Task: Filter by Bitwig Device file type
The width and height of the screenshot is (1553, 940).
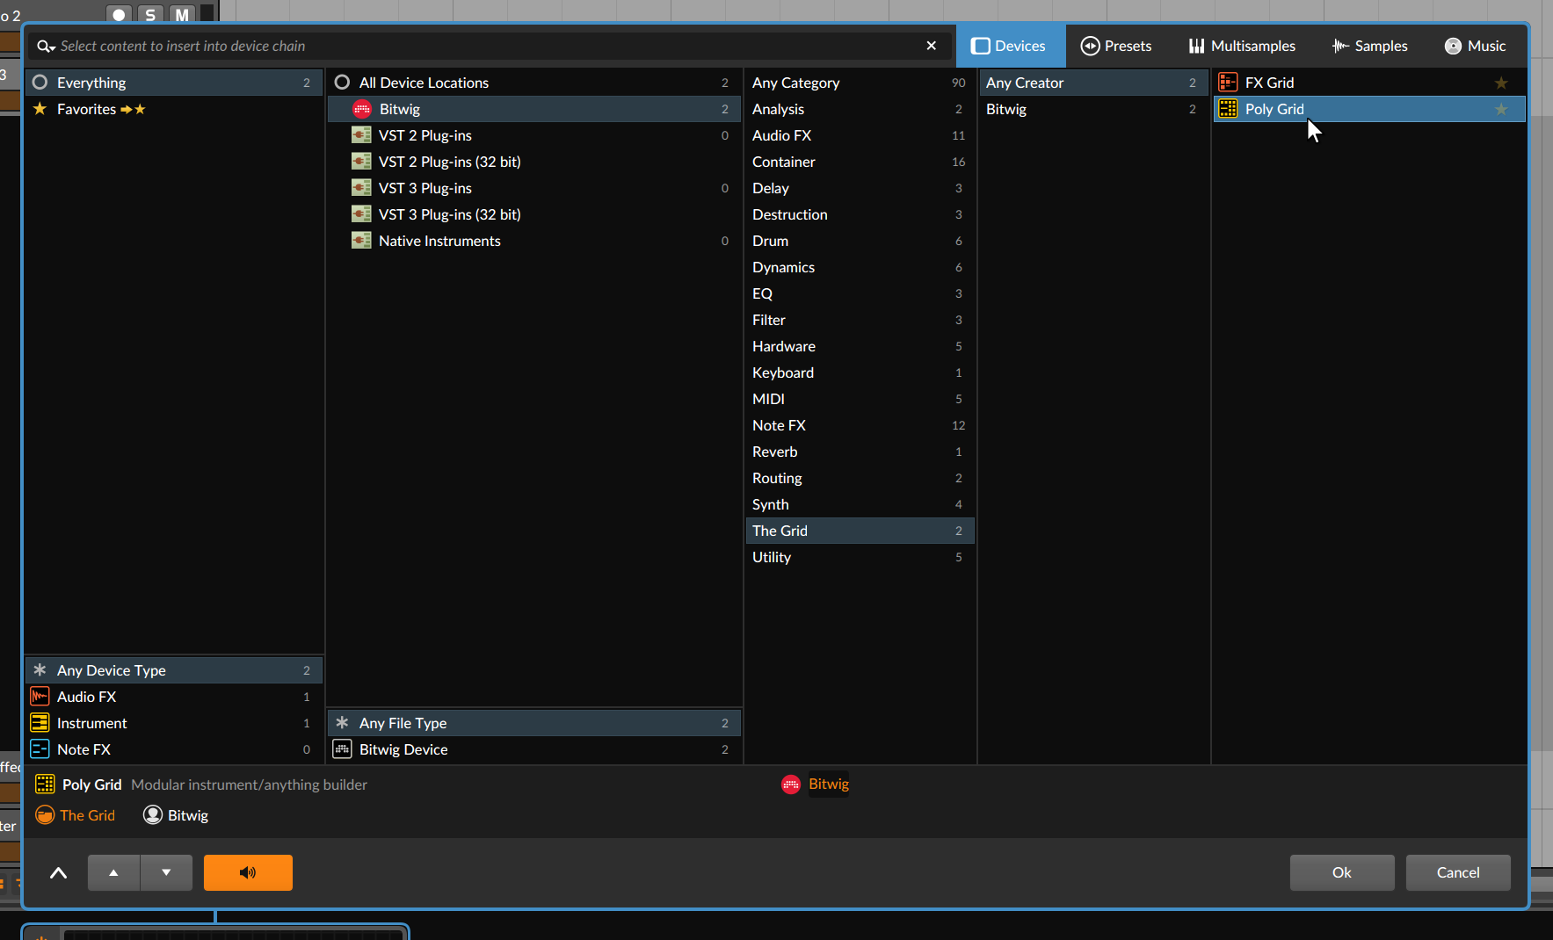Action: 534,749
